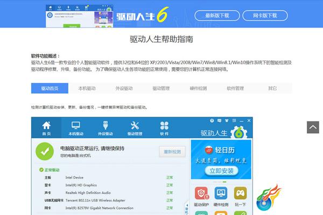
Task: Click the app preview thumbnail in header banner
Action: (79, 16)
